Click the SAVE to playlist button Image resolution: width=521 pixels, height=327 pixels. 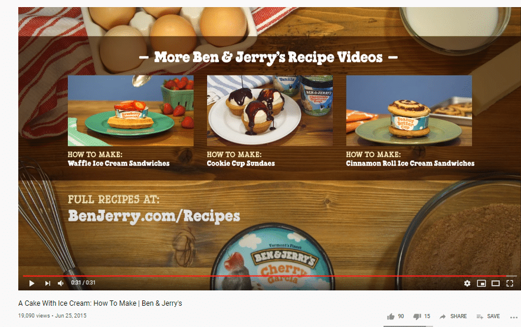point(488,316)
